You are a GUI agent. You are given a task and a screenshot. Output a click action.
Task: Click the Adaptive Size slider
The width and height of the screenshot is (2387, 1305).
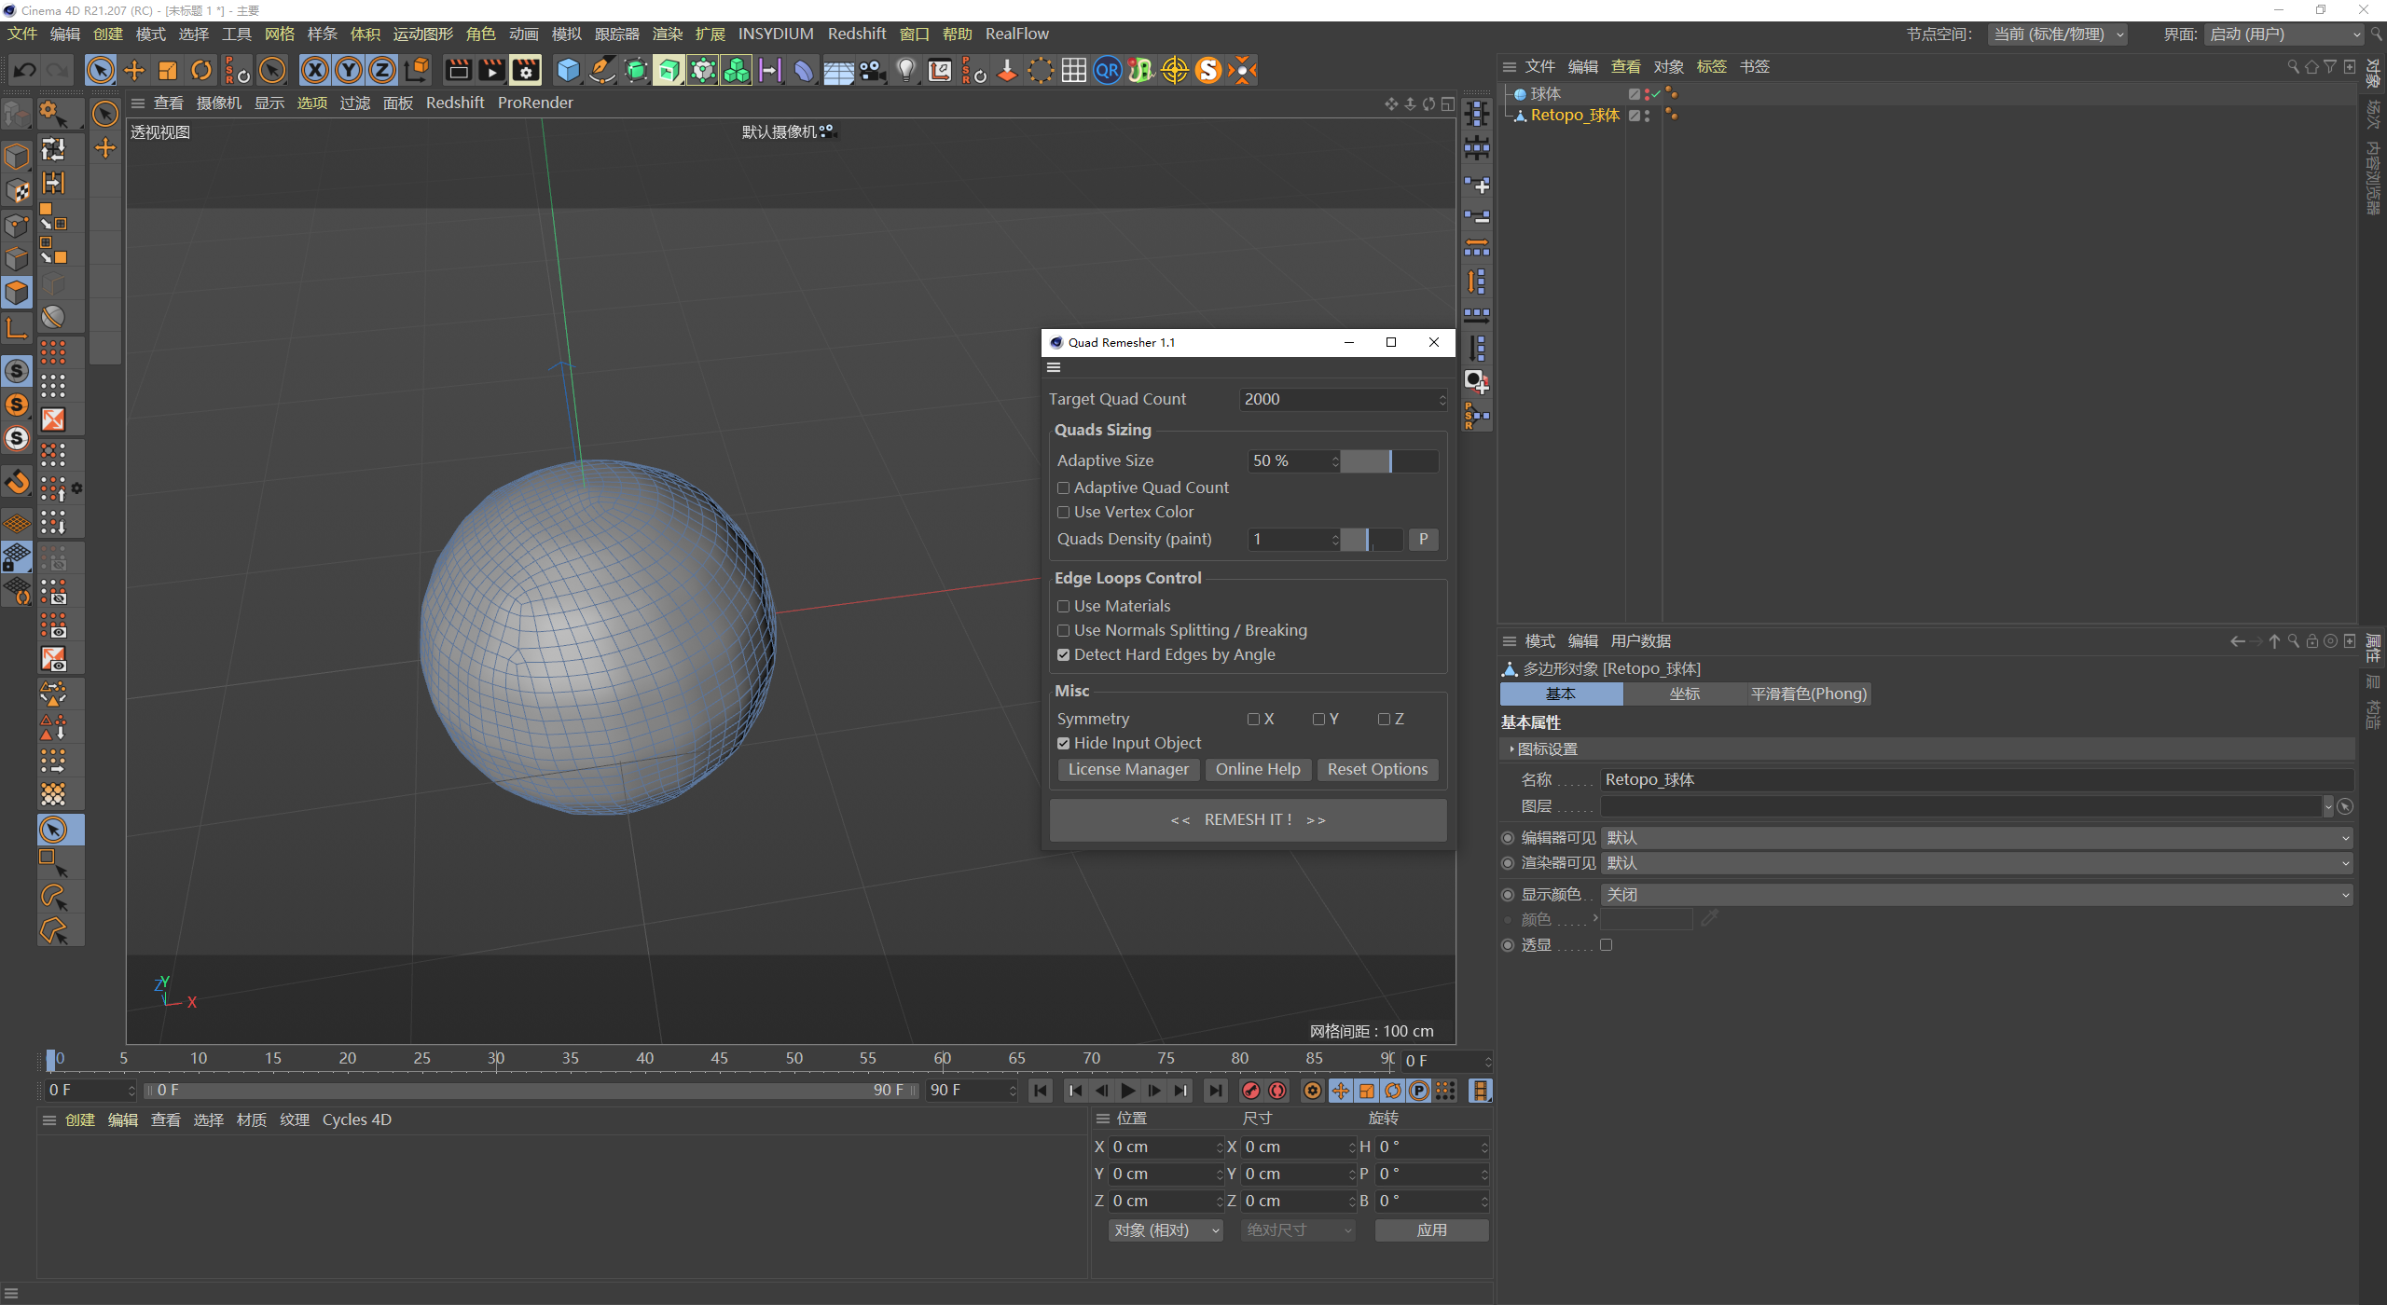[x=1389, y=461]
